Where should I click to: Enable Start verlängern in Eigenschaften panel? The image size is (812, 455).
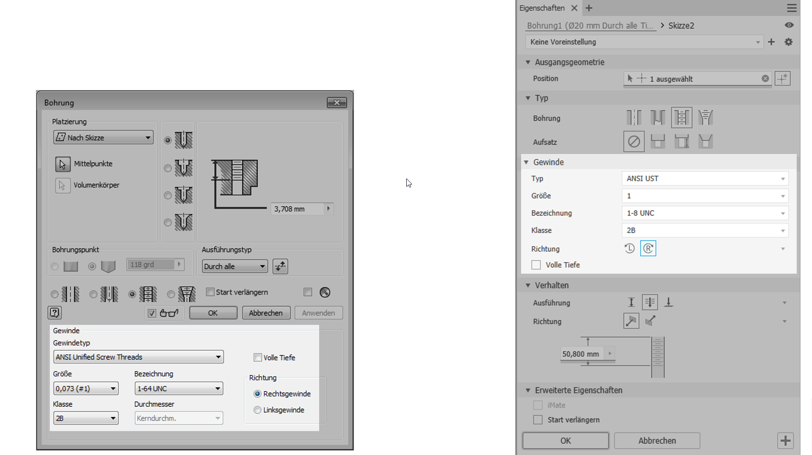pos(538,420)
